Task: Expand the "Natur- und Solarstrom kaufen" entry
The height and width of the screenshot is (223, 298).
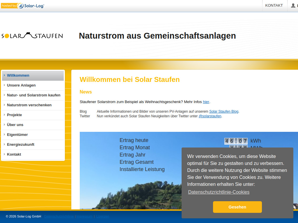Action: (33, 95)
